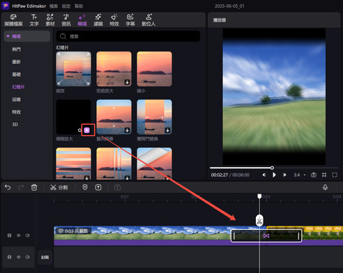Lock the top video track
Image resolution: width=343 pixels, height=273 pixels.
click(9, 235)
